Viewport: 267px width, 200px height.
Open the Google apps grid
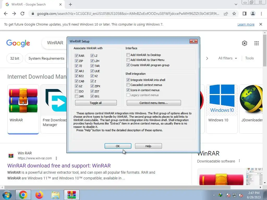(257, 43)
